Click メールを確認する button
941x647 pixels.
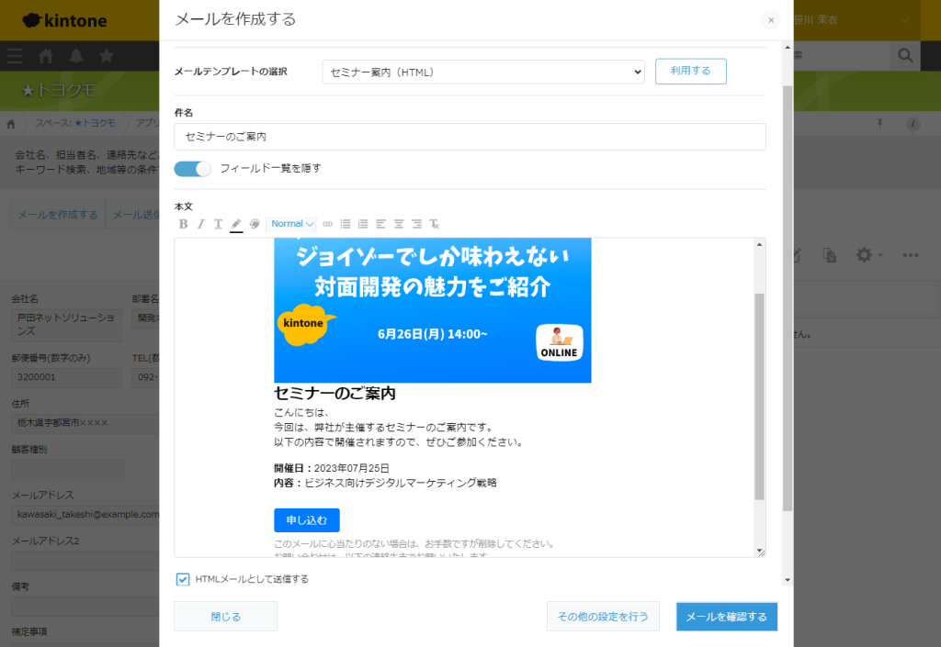[727, 617]
